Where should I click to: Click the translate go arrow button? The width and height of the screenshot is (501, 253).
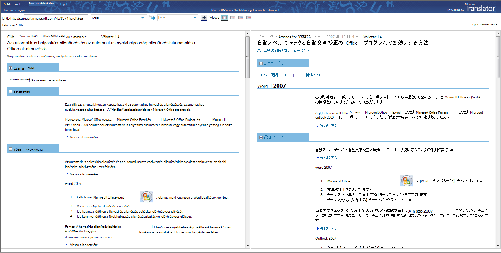tap(204, 18)
